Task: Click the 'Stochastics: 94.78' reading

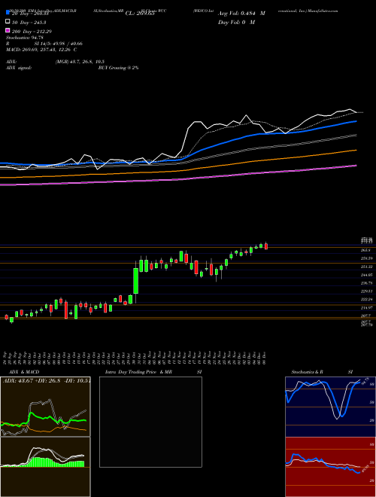Action: tap(25, 38)
